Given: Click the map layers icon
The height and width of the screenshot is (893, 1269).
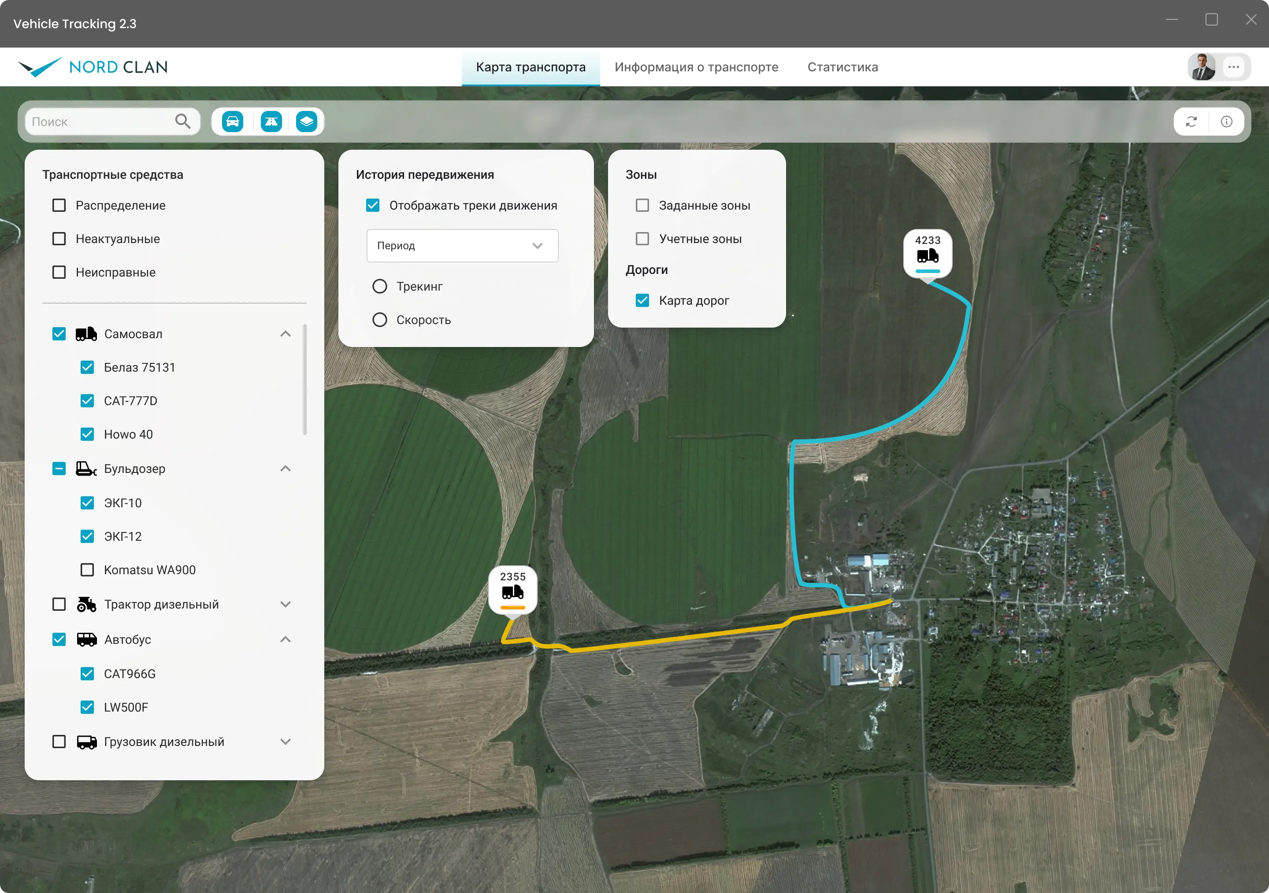Looking at the screenshot, I should point(306,122).
